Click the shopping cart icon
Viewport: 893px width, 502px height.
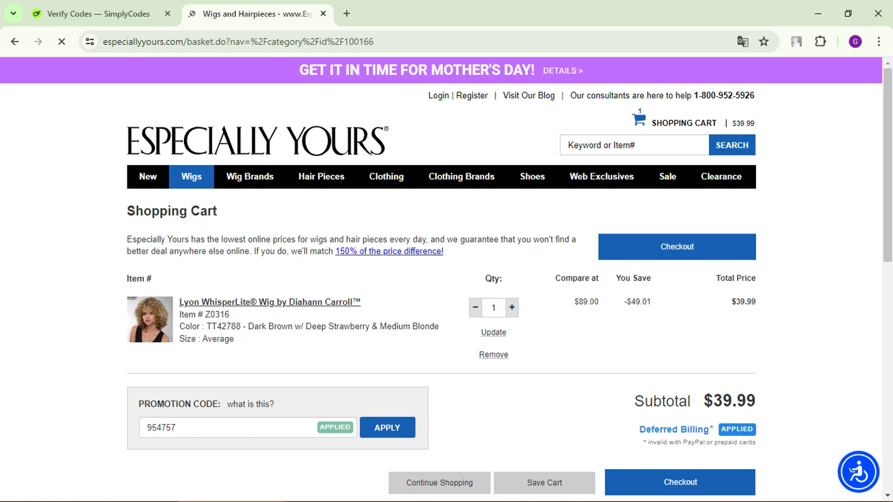click(639, 118)
